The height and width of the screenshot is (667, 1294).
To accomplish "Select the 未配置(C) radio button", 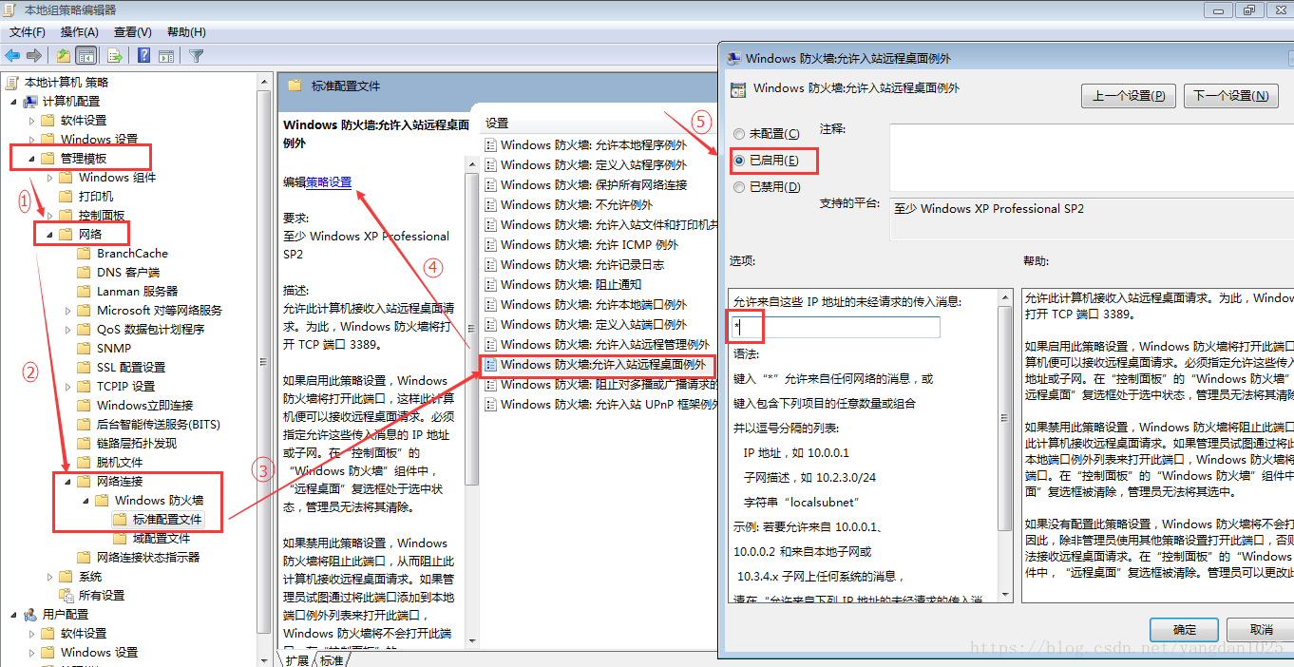I will tap(739, 134).
